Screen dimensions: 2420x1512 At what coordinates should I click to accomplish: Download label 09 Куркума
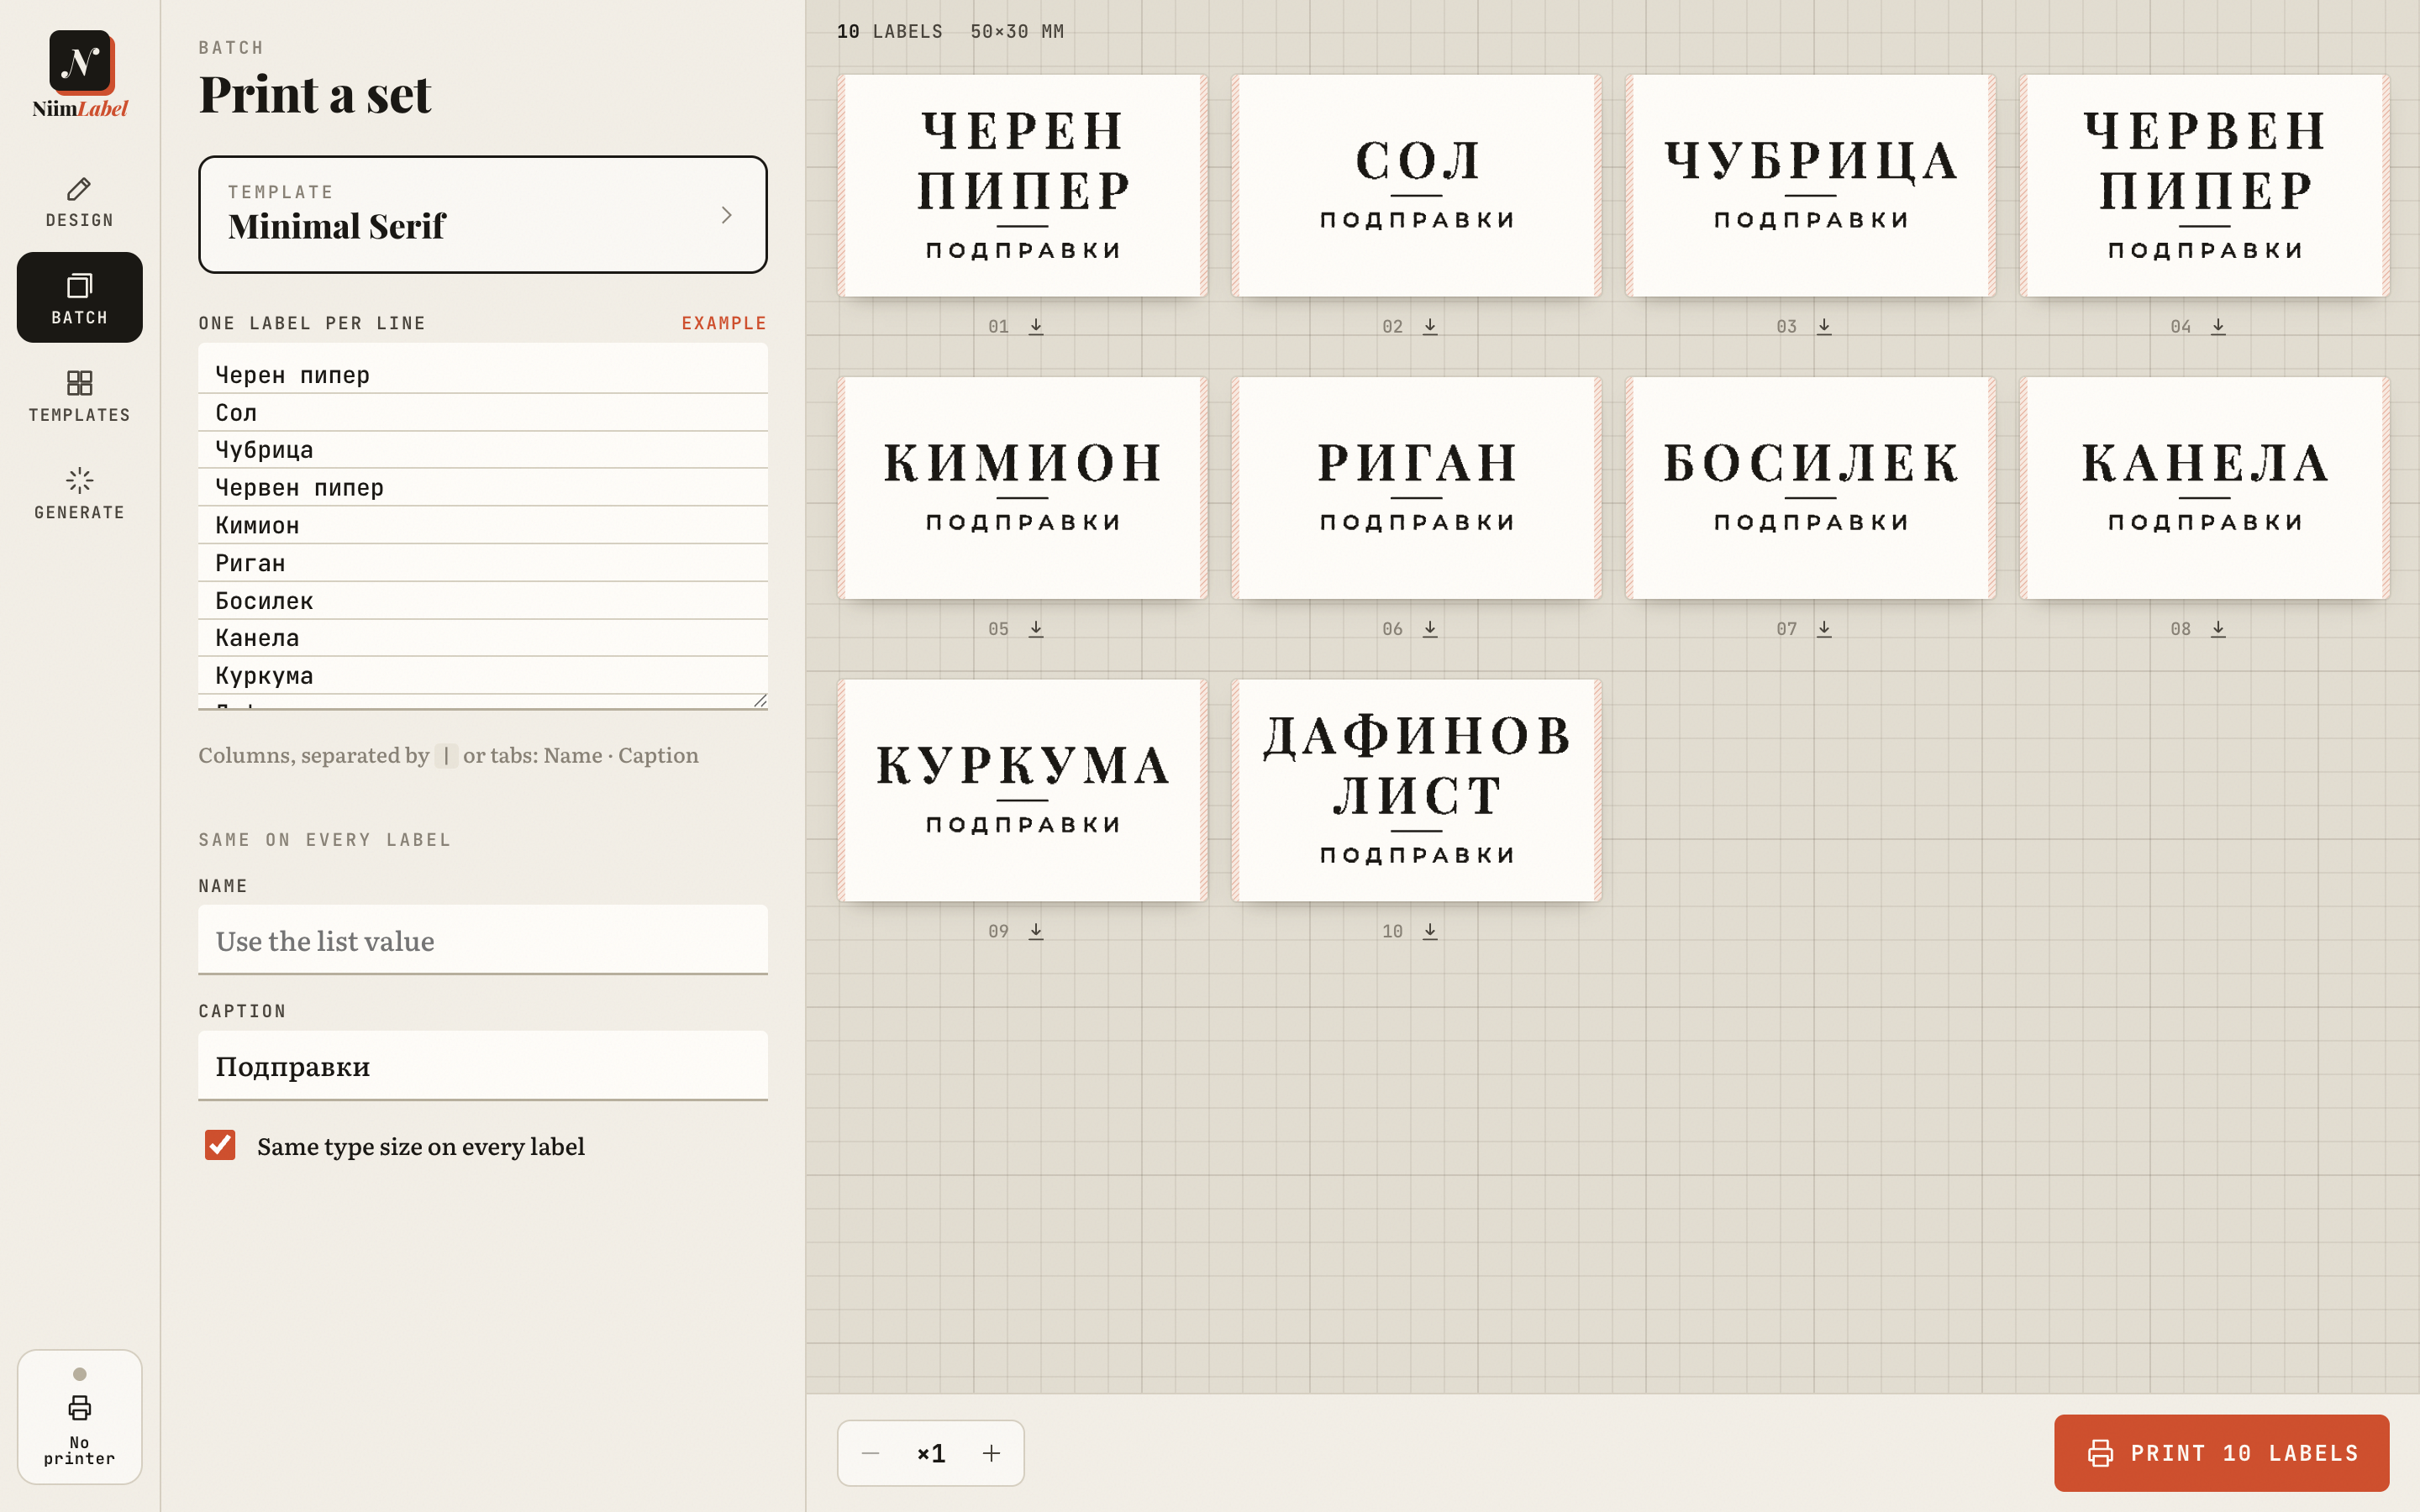tap(1036, 931)
